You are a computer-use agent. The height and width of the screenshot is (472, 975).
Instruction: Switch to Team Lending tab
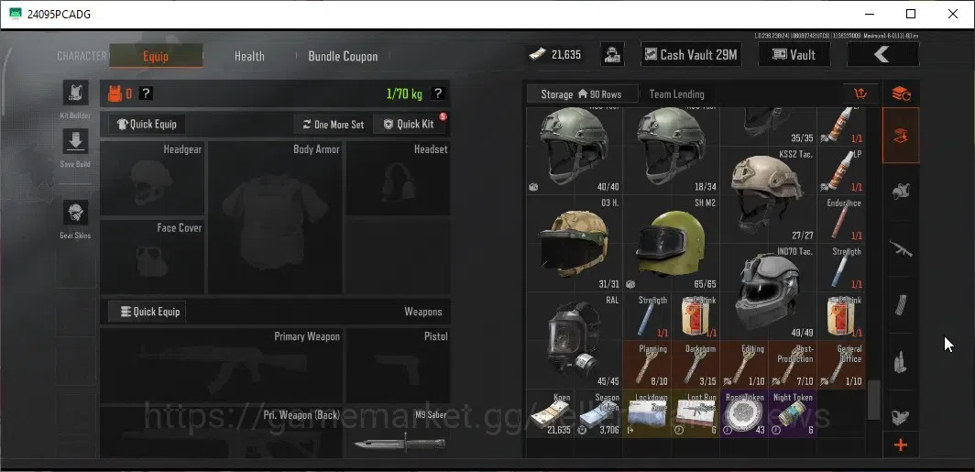[676, 93]
